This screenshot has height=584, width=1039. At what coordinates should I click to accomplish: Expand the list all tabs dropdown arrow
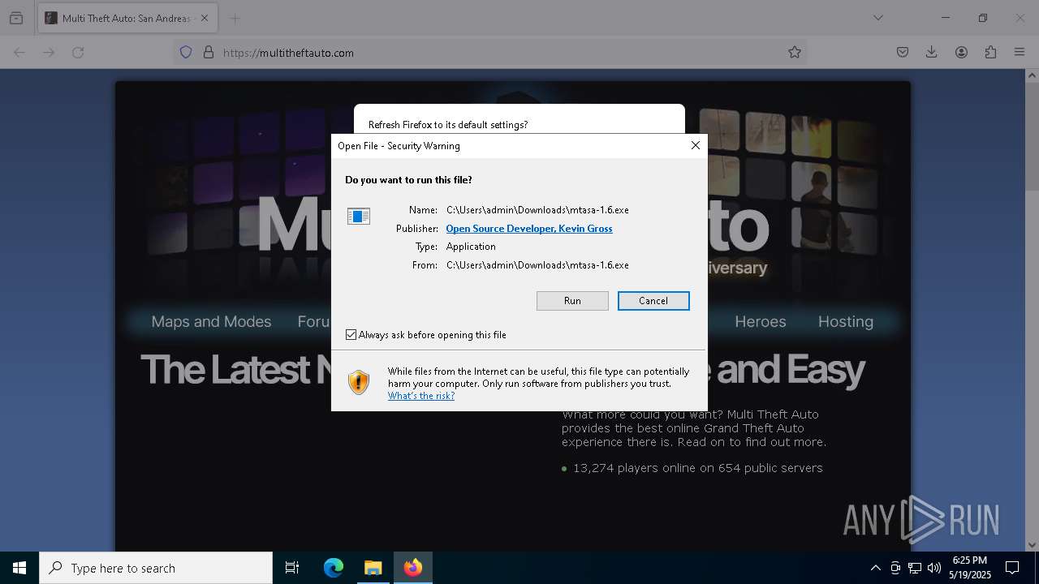point(878,18)
